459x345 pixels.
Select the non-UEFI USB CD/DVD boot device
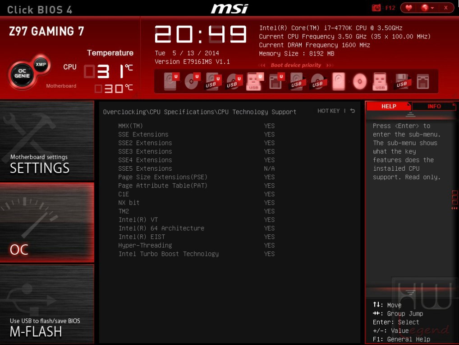tap(318, 81)
